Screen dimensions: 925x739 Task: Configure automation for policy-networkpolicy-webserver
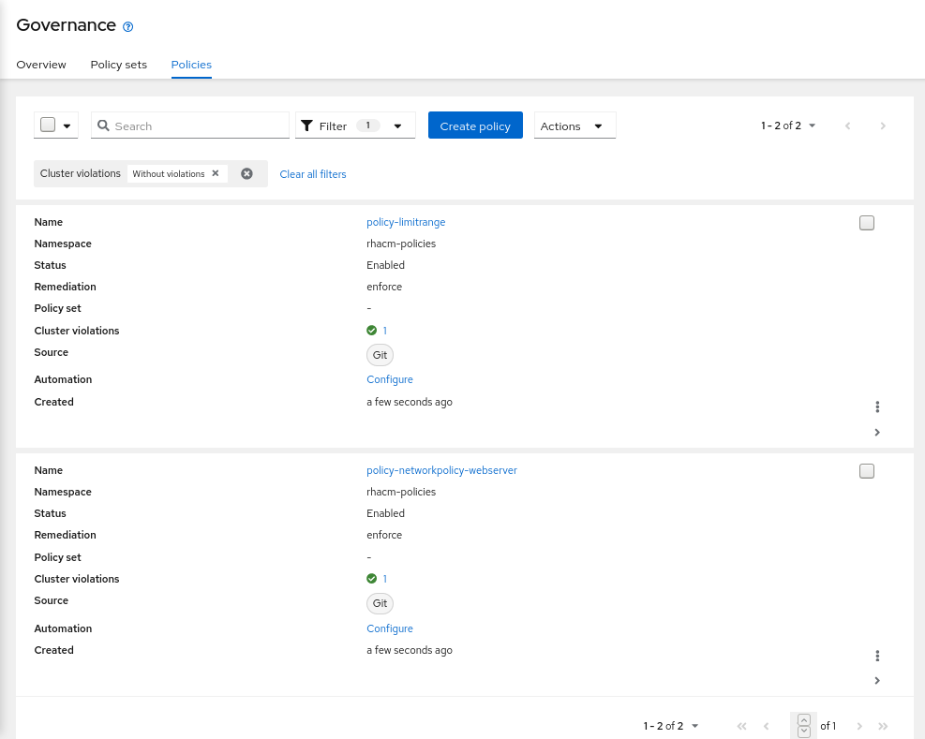pos(389,628)
